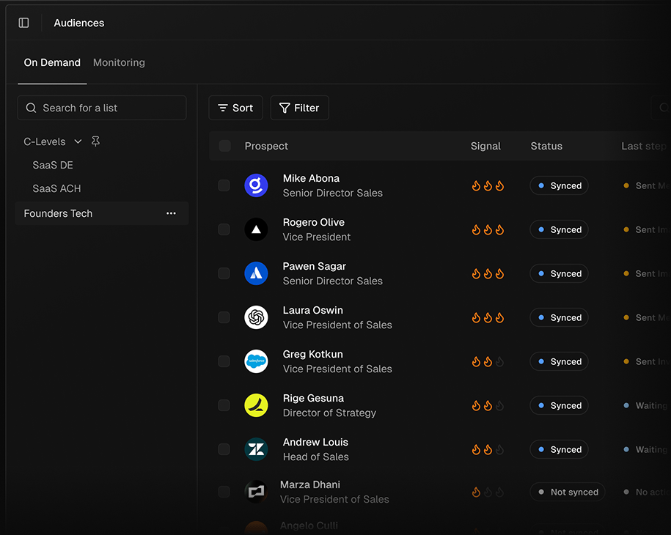
Task: Click the Zendesk logo beside Andrew Louis
Action: click(256, 449)
